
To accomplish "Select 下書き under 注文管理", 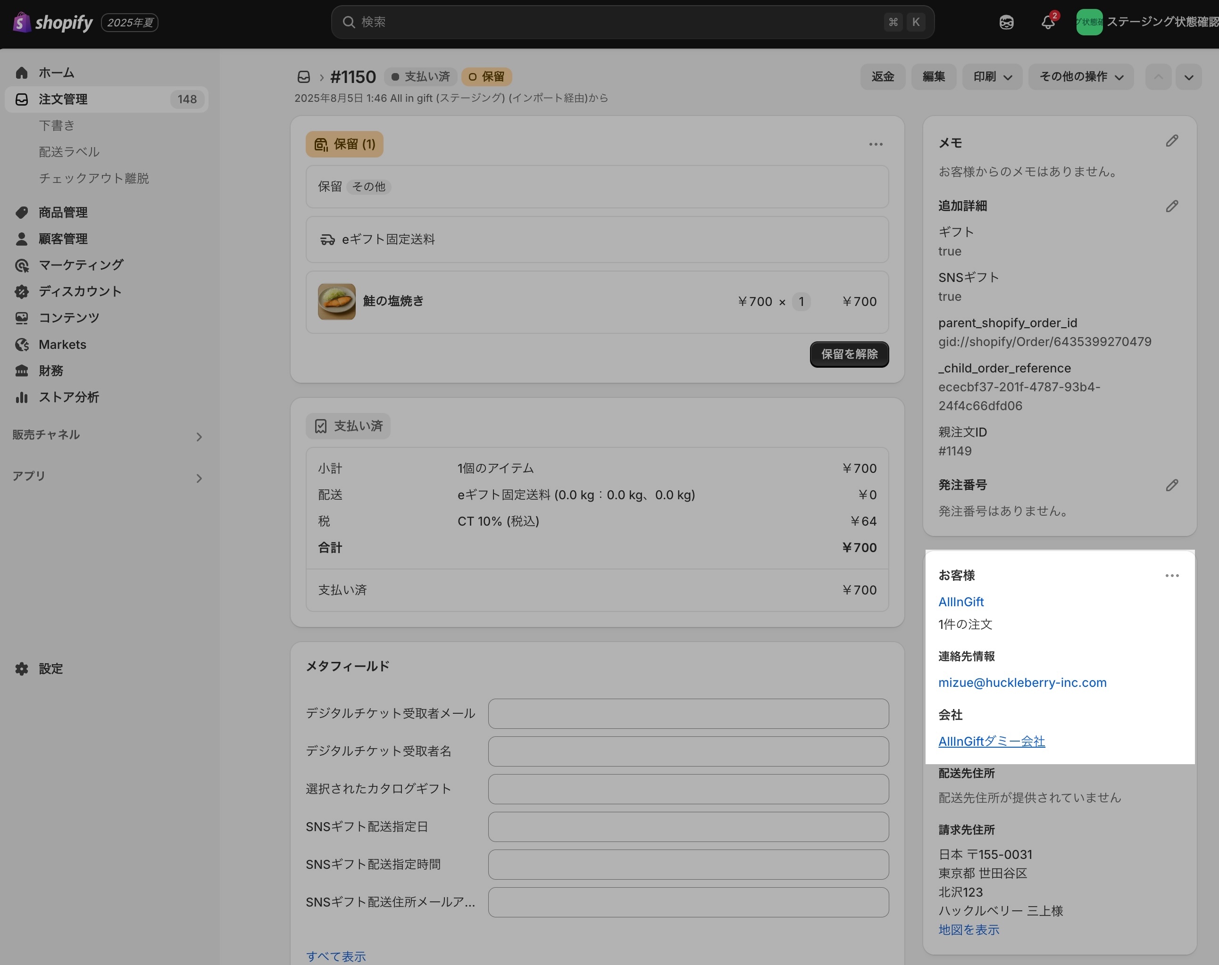I will click(57, 125).
